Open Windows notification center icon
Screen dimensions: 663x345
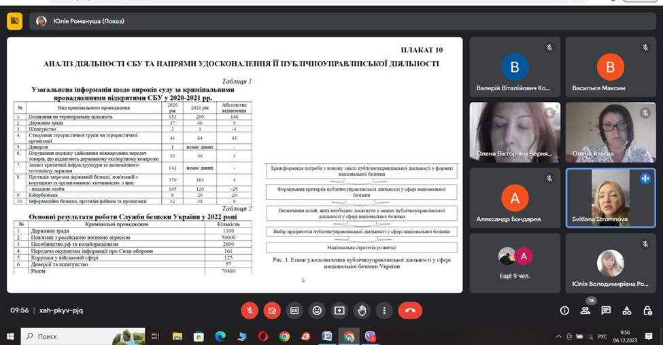pyautogui.click(x=649, y=337)
